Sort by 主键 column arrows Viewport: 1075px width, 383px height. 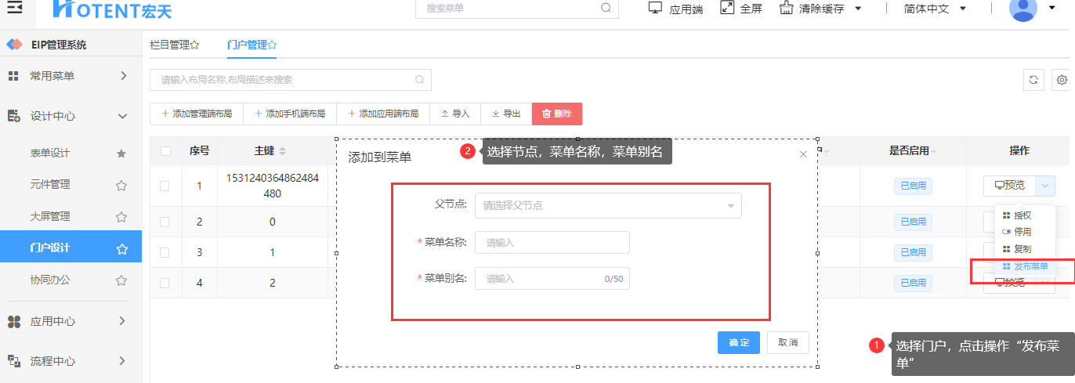(x=283, y=151)
